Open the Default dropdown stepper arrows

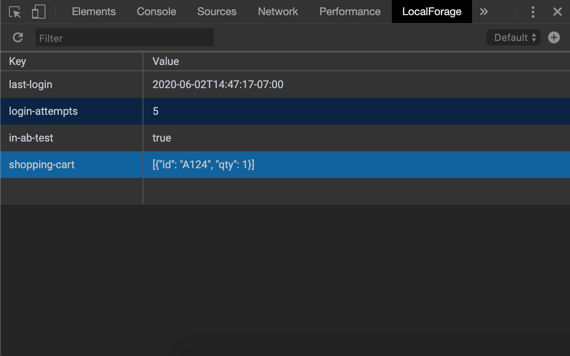point(533,37)
